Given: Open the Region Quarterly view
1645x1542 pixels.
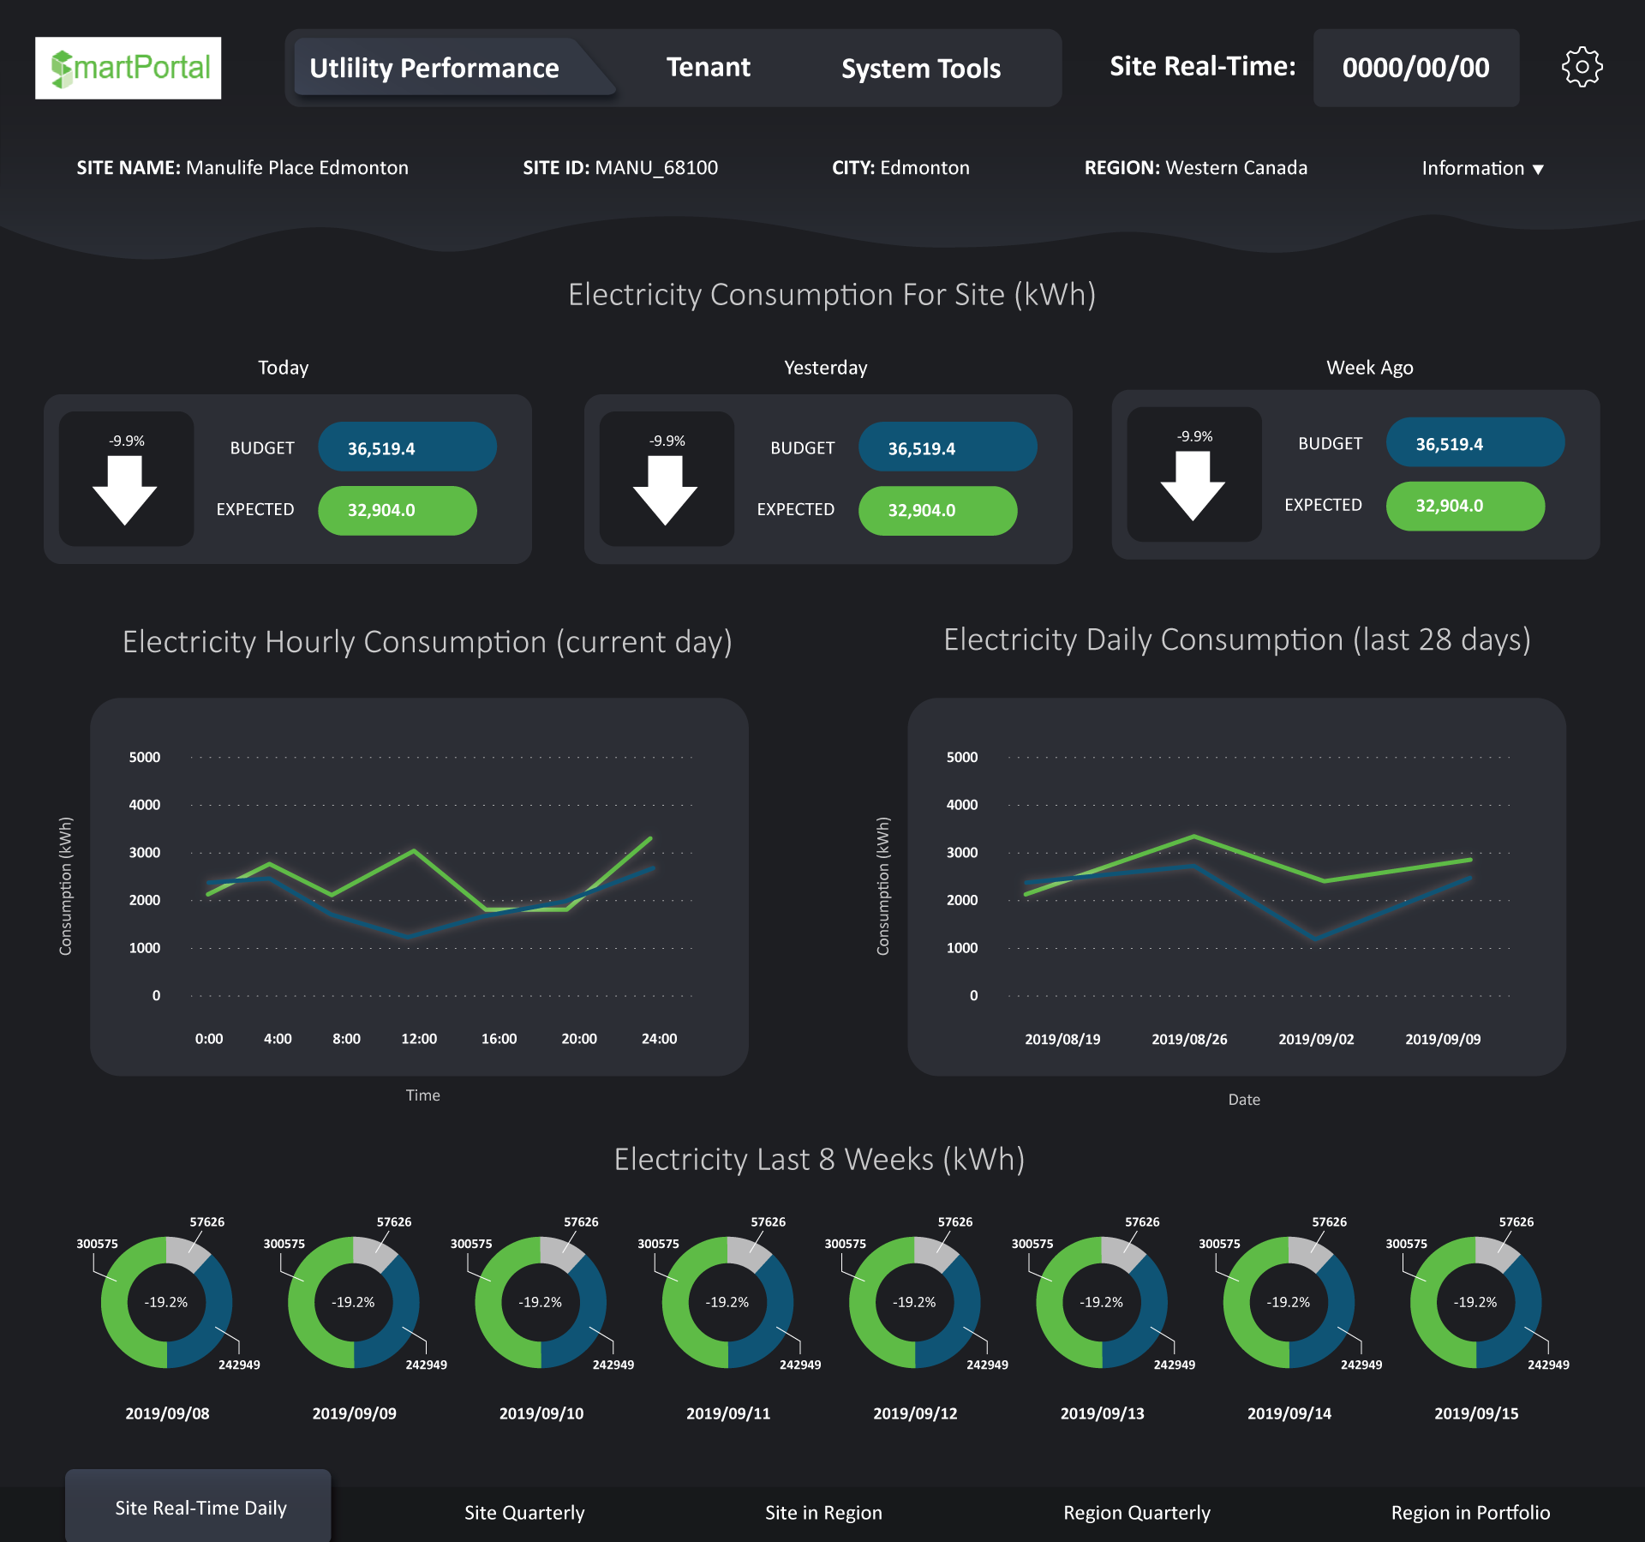Looking at the screenshot, I should pos(1136,1513).
